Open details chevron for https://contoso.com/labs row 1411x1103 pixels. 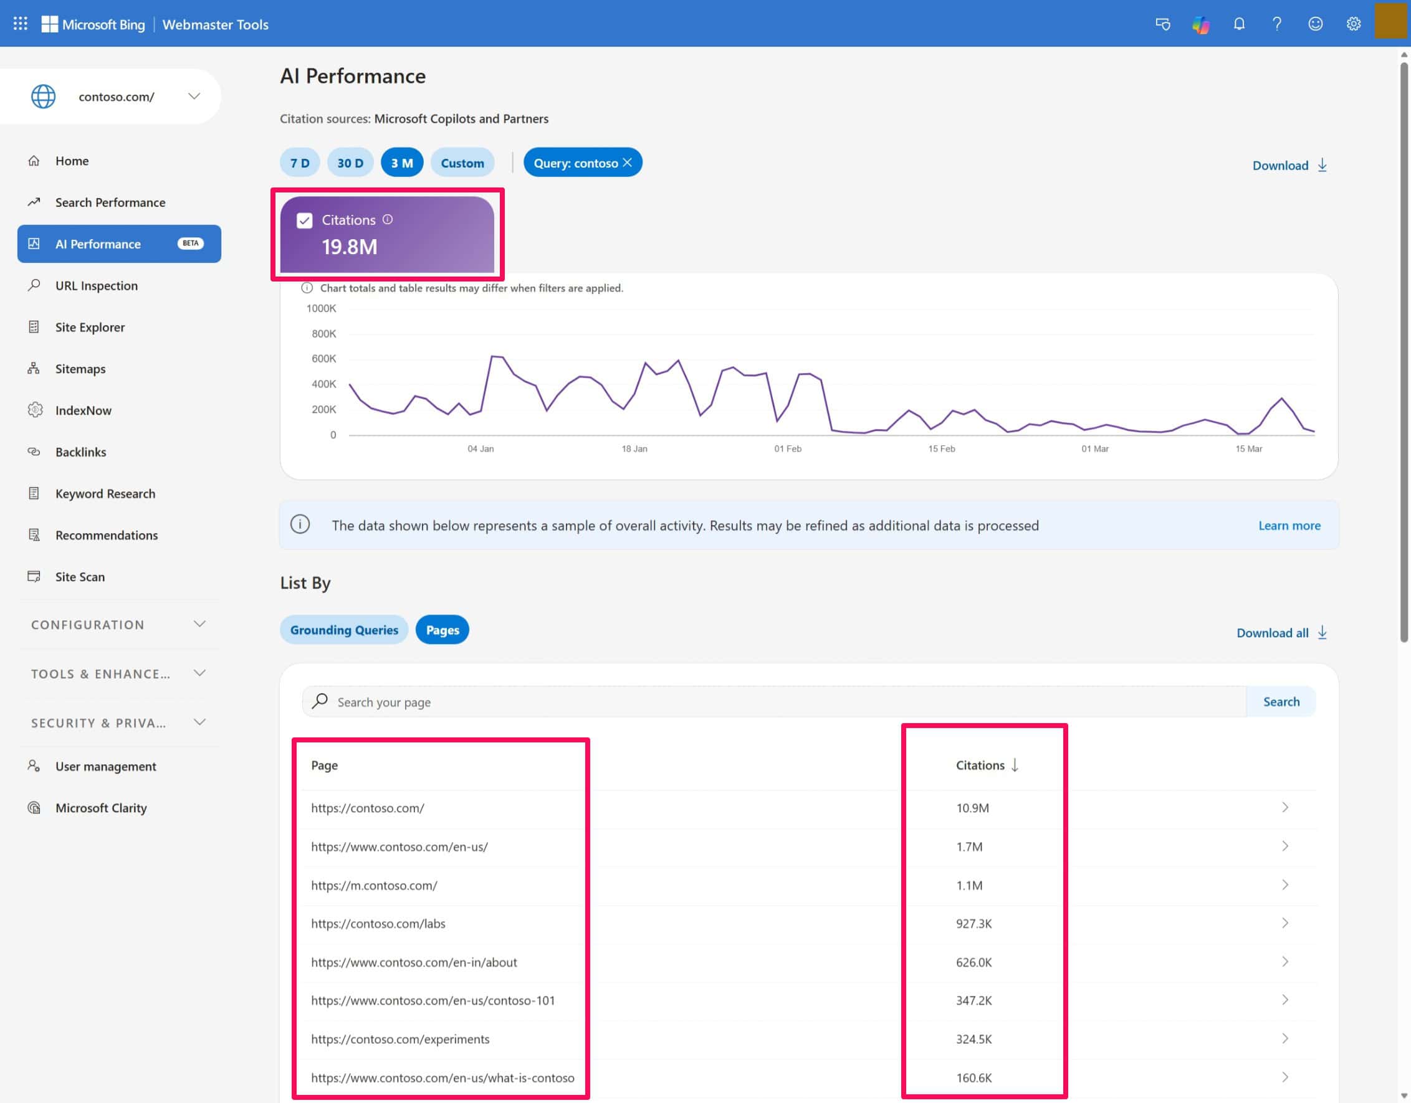click(1284, 924)
